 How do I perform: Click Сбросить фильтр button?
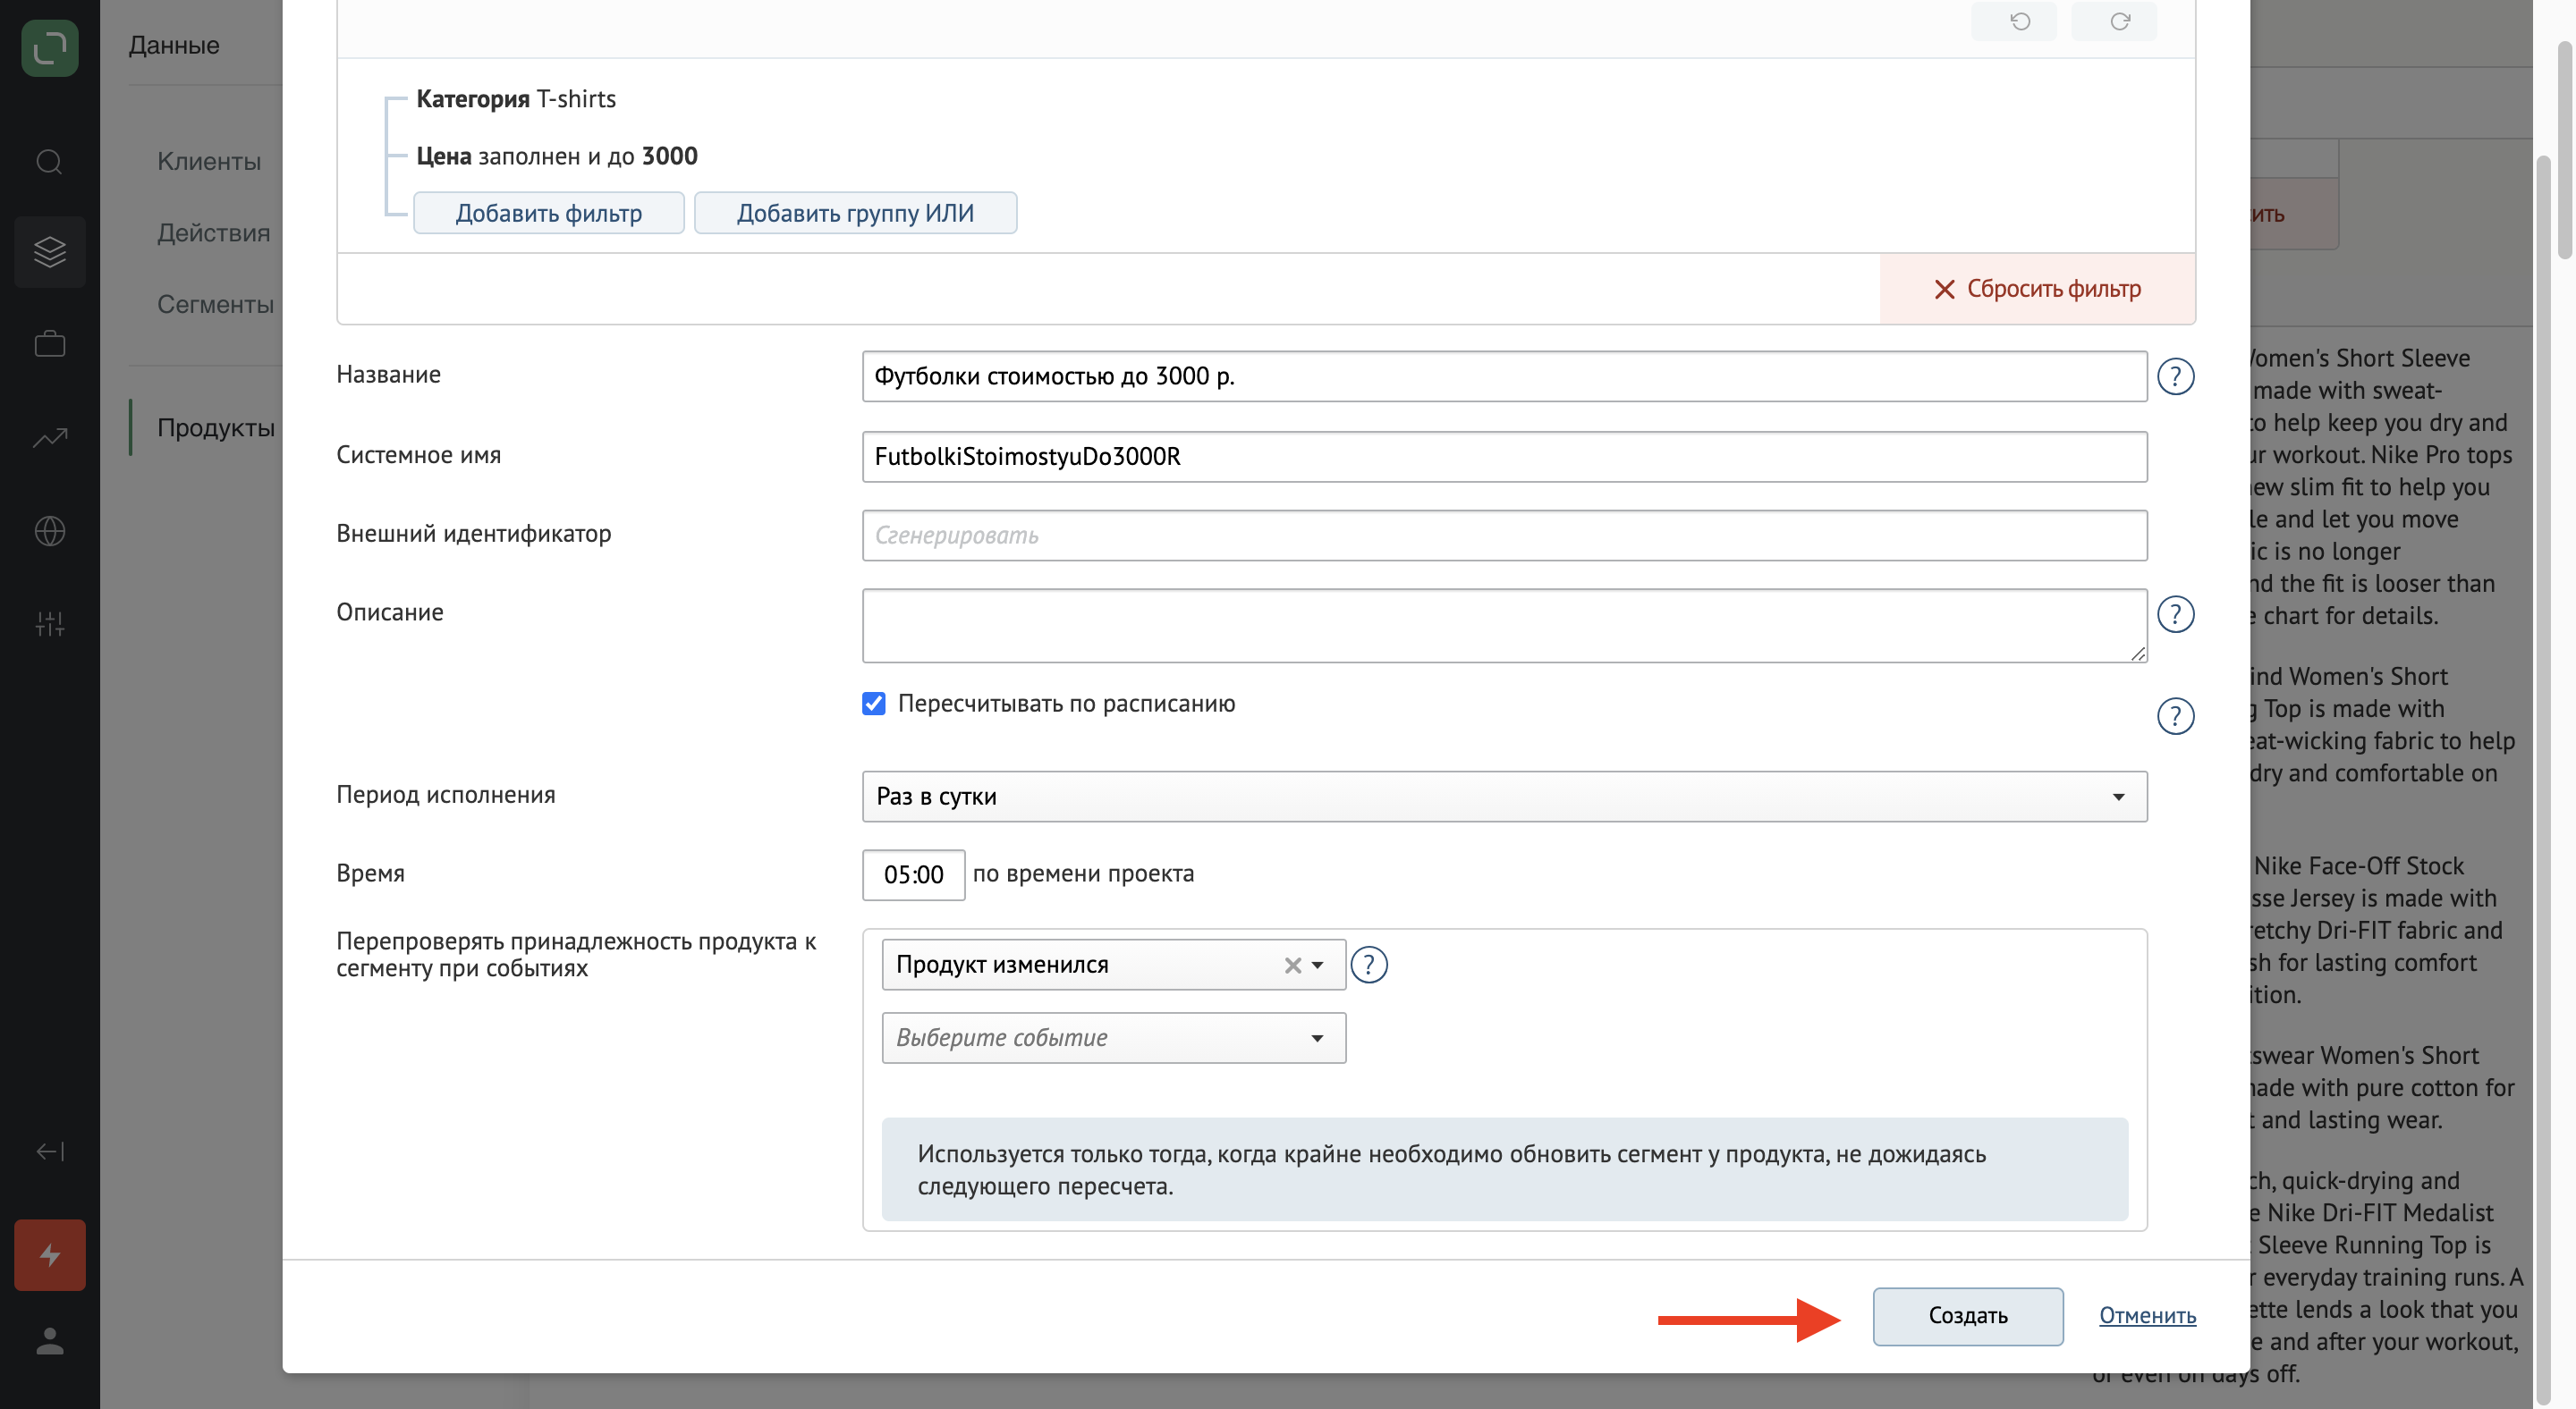click(2037, 289)
